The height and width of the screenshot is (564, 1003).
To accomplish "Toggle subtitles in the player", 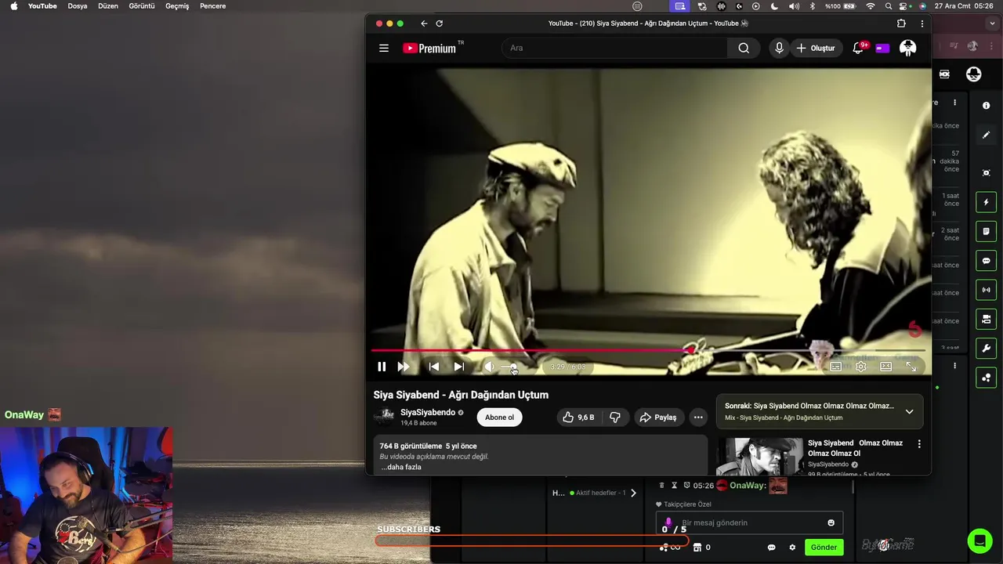I will click(836, 367).
